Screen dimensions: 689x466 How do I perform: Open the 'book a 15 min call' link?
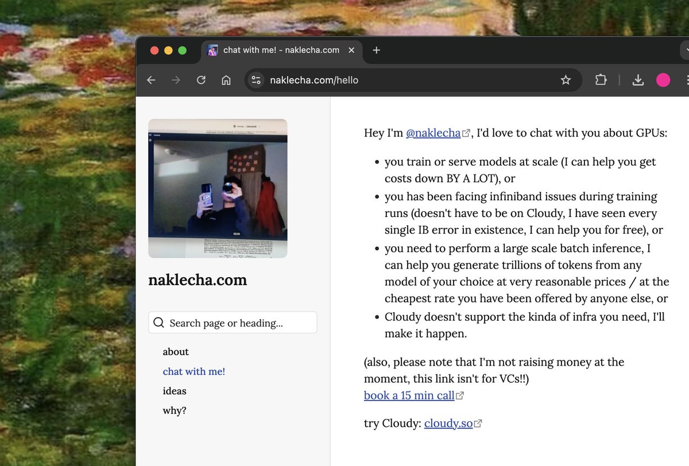click(x=409, y=395)
